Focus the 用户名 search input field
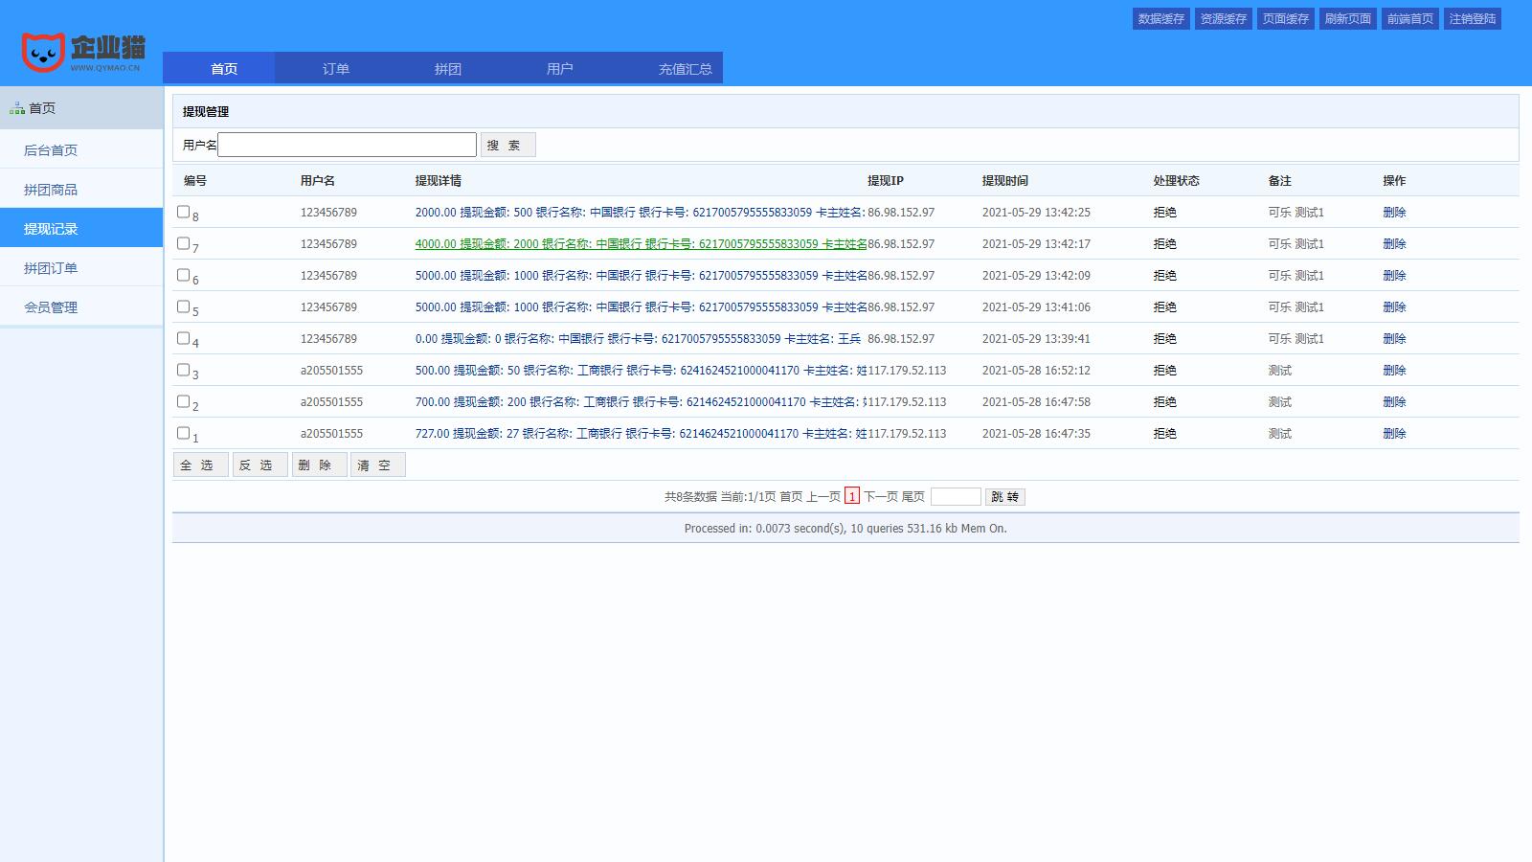This screenshot has height=862, width=1532. 347,145
